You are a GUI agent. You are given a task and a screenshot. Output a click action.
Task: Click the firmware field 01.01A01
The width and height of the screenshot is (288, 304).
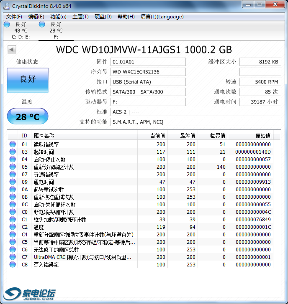[x=148, y=62]
